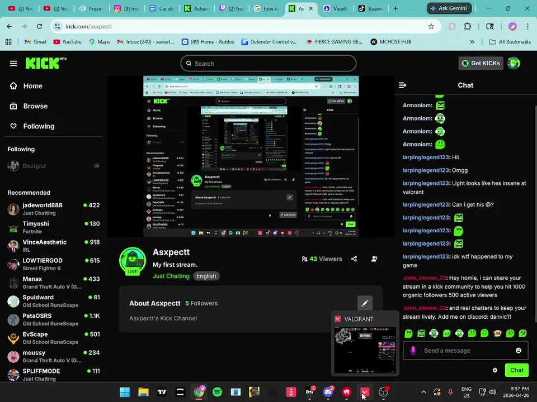Click the address bar URL kick.com/asxpectt

(89, 26)
